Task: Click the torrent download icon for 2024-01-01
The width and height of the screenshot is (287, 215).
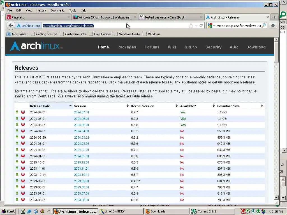Action: coord(17,156)
